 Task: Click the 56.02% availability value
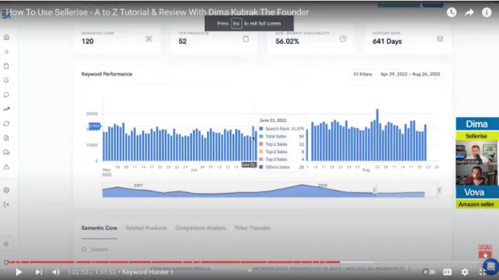(287, 42)
